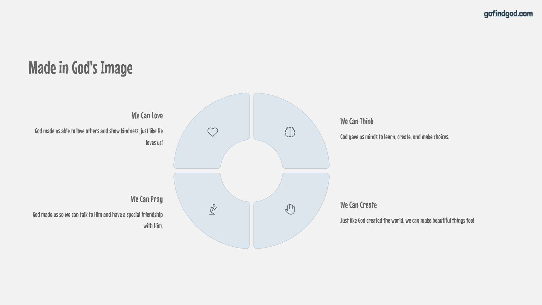This screenshot has height=305, width=542.
Task: Select the kneeling praying person icon
Action: (213, 209)
